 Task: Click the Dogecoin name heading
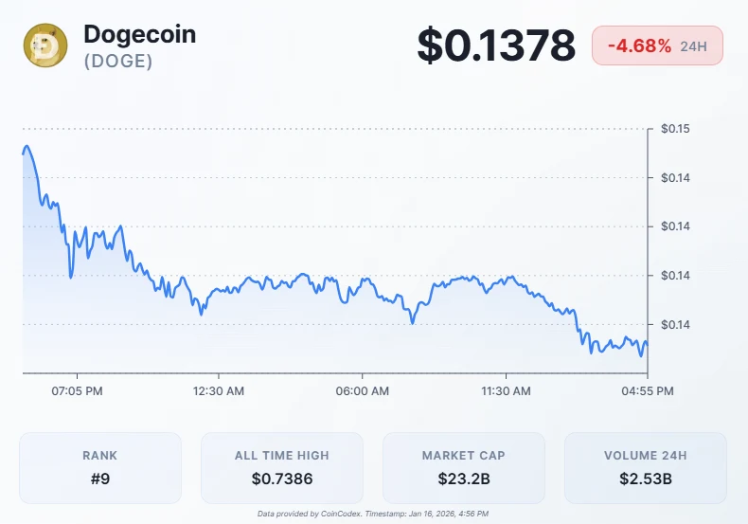tap(140, 34)
